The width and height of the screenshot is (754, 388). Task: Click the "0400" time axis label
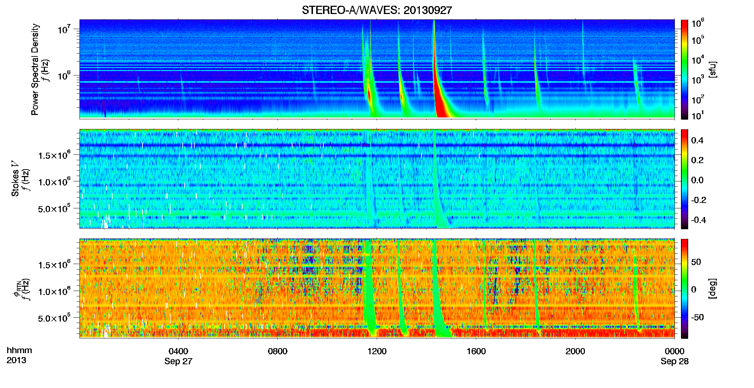(x=178, y=351)
